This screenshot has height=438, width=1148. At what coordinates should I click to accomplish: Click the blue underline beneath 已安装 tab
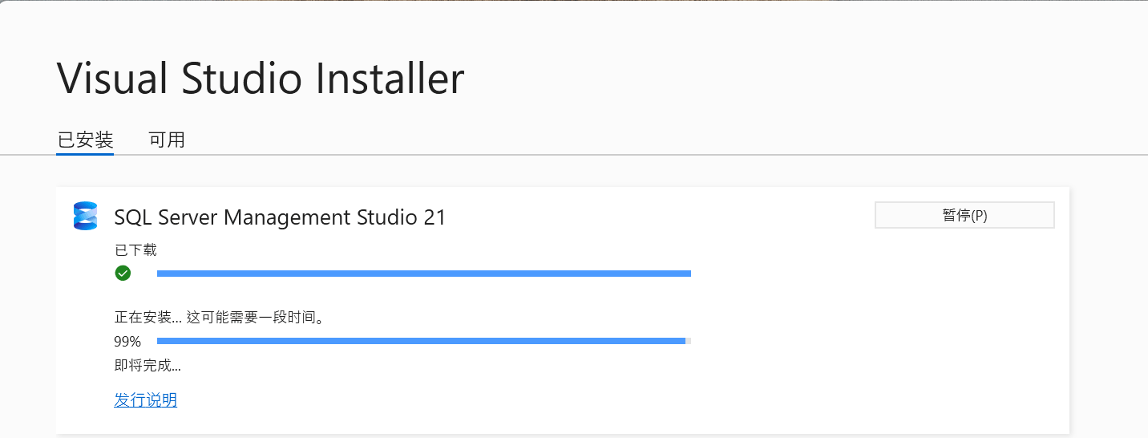click(85, 153)
